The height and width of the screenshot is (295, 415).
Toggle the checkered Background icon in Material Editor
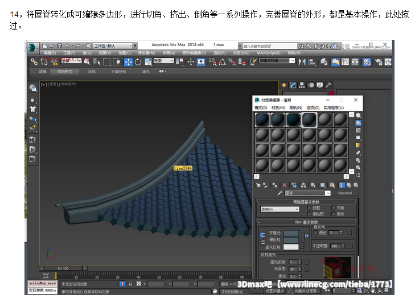pyautogui.click(x=358, y=130)
